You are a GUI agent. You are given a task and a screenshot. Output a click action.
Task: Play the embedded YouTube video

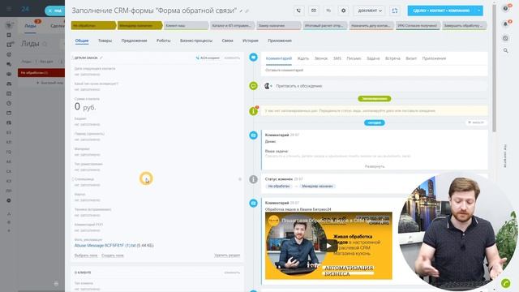[328, 246]
